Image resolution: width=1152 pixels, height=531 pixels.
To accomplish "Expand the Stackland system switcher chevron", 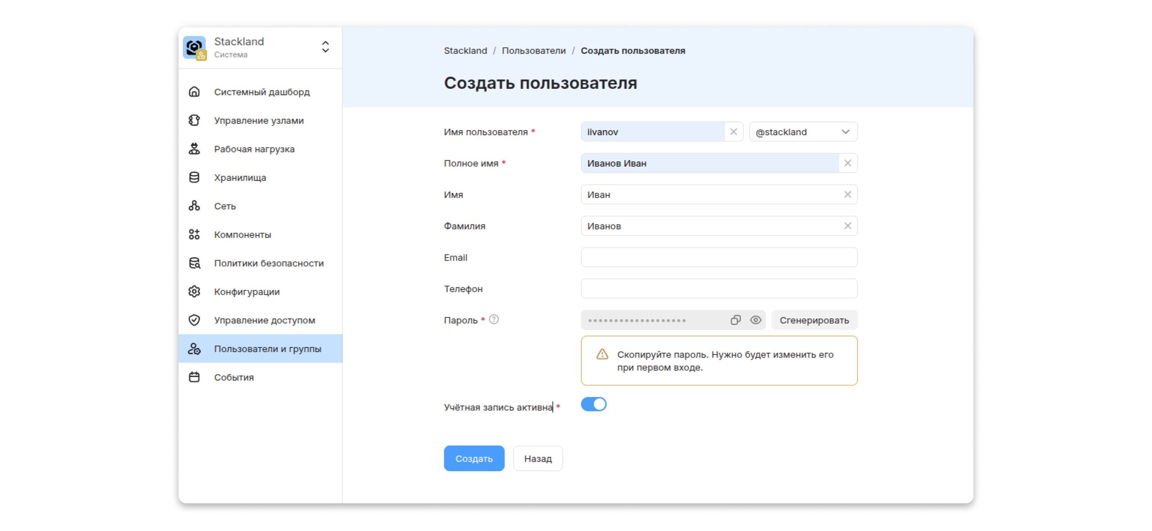I will pos(326,47).
